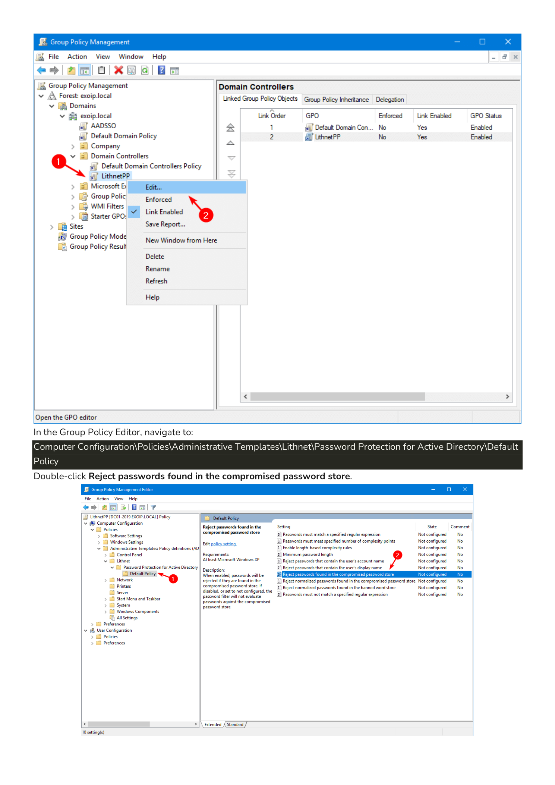Toggle the Link Enabled checkmark in context menu
Image resolution: width=555 pixels, height=785 pixels.
(x=134, y=211)
